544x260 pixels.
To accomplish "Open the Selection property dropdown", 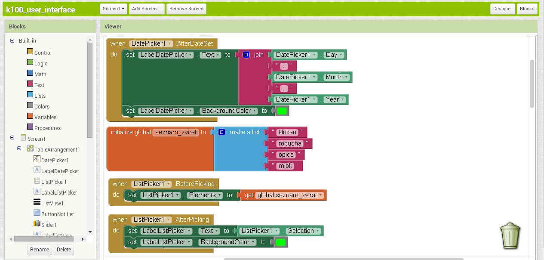I will click(304, 231).
